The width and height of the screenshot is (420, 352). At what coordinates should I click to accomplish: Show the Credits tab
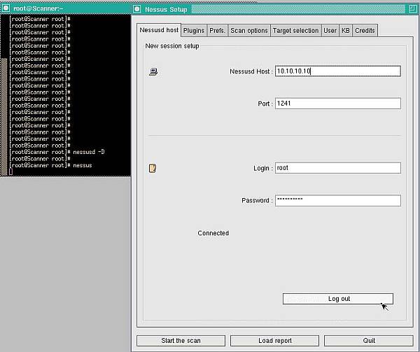coord(365,31)
